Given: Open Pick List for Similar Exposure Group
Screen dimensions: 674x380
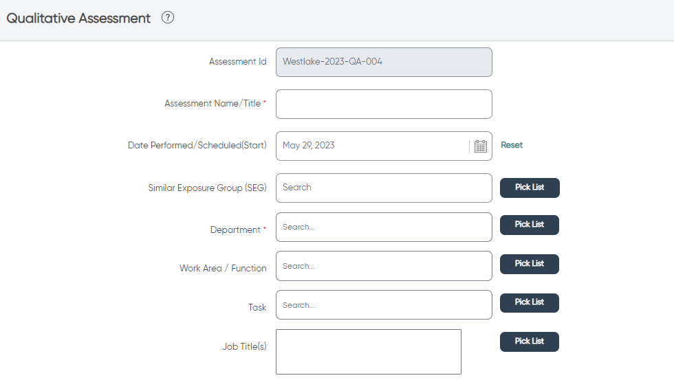Looking at the screenshot, I should pyautogui.click(x=530, y=188).
